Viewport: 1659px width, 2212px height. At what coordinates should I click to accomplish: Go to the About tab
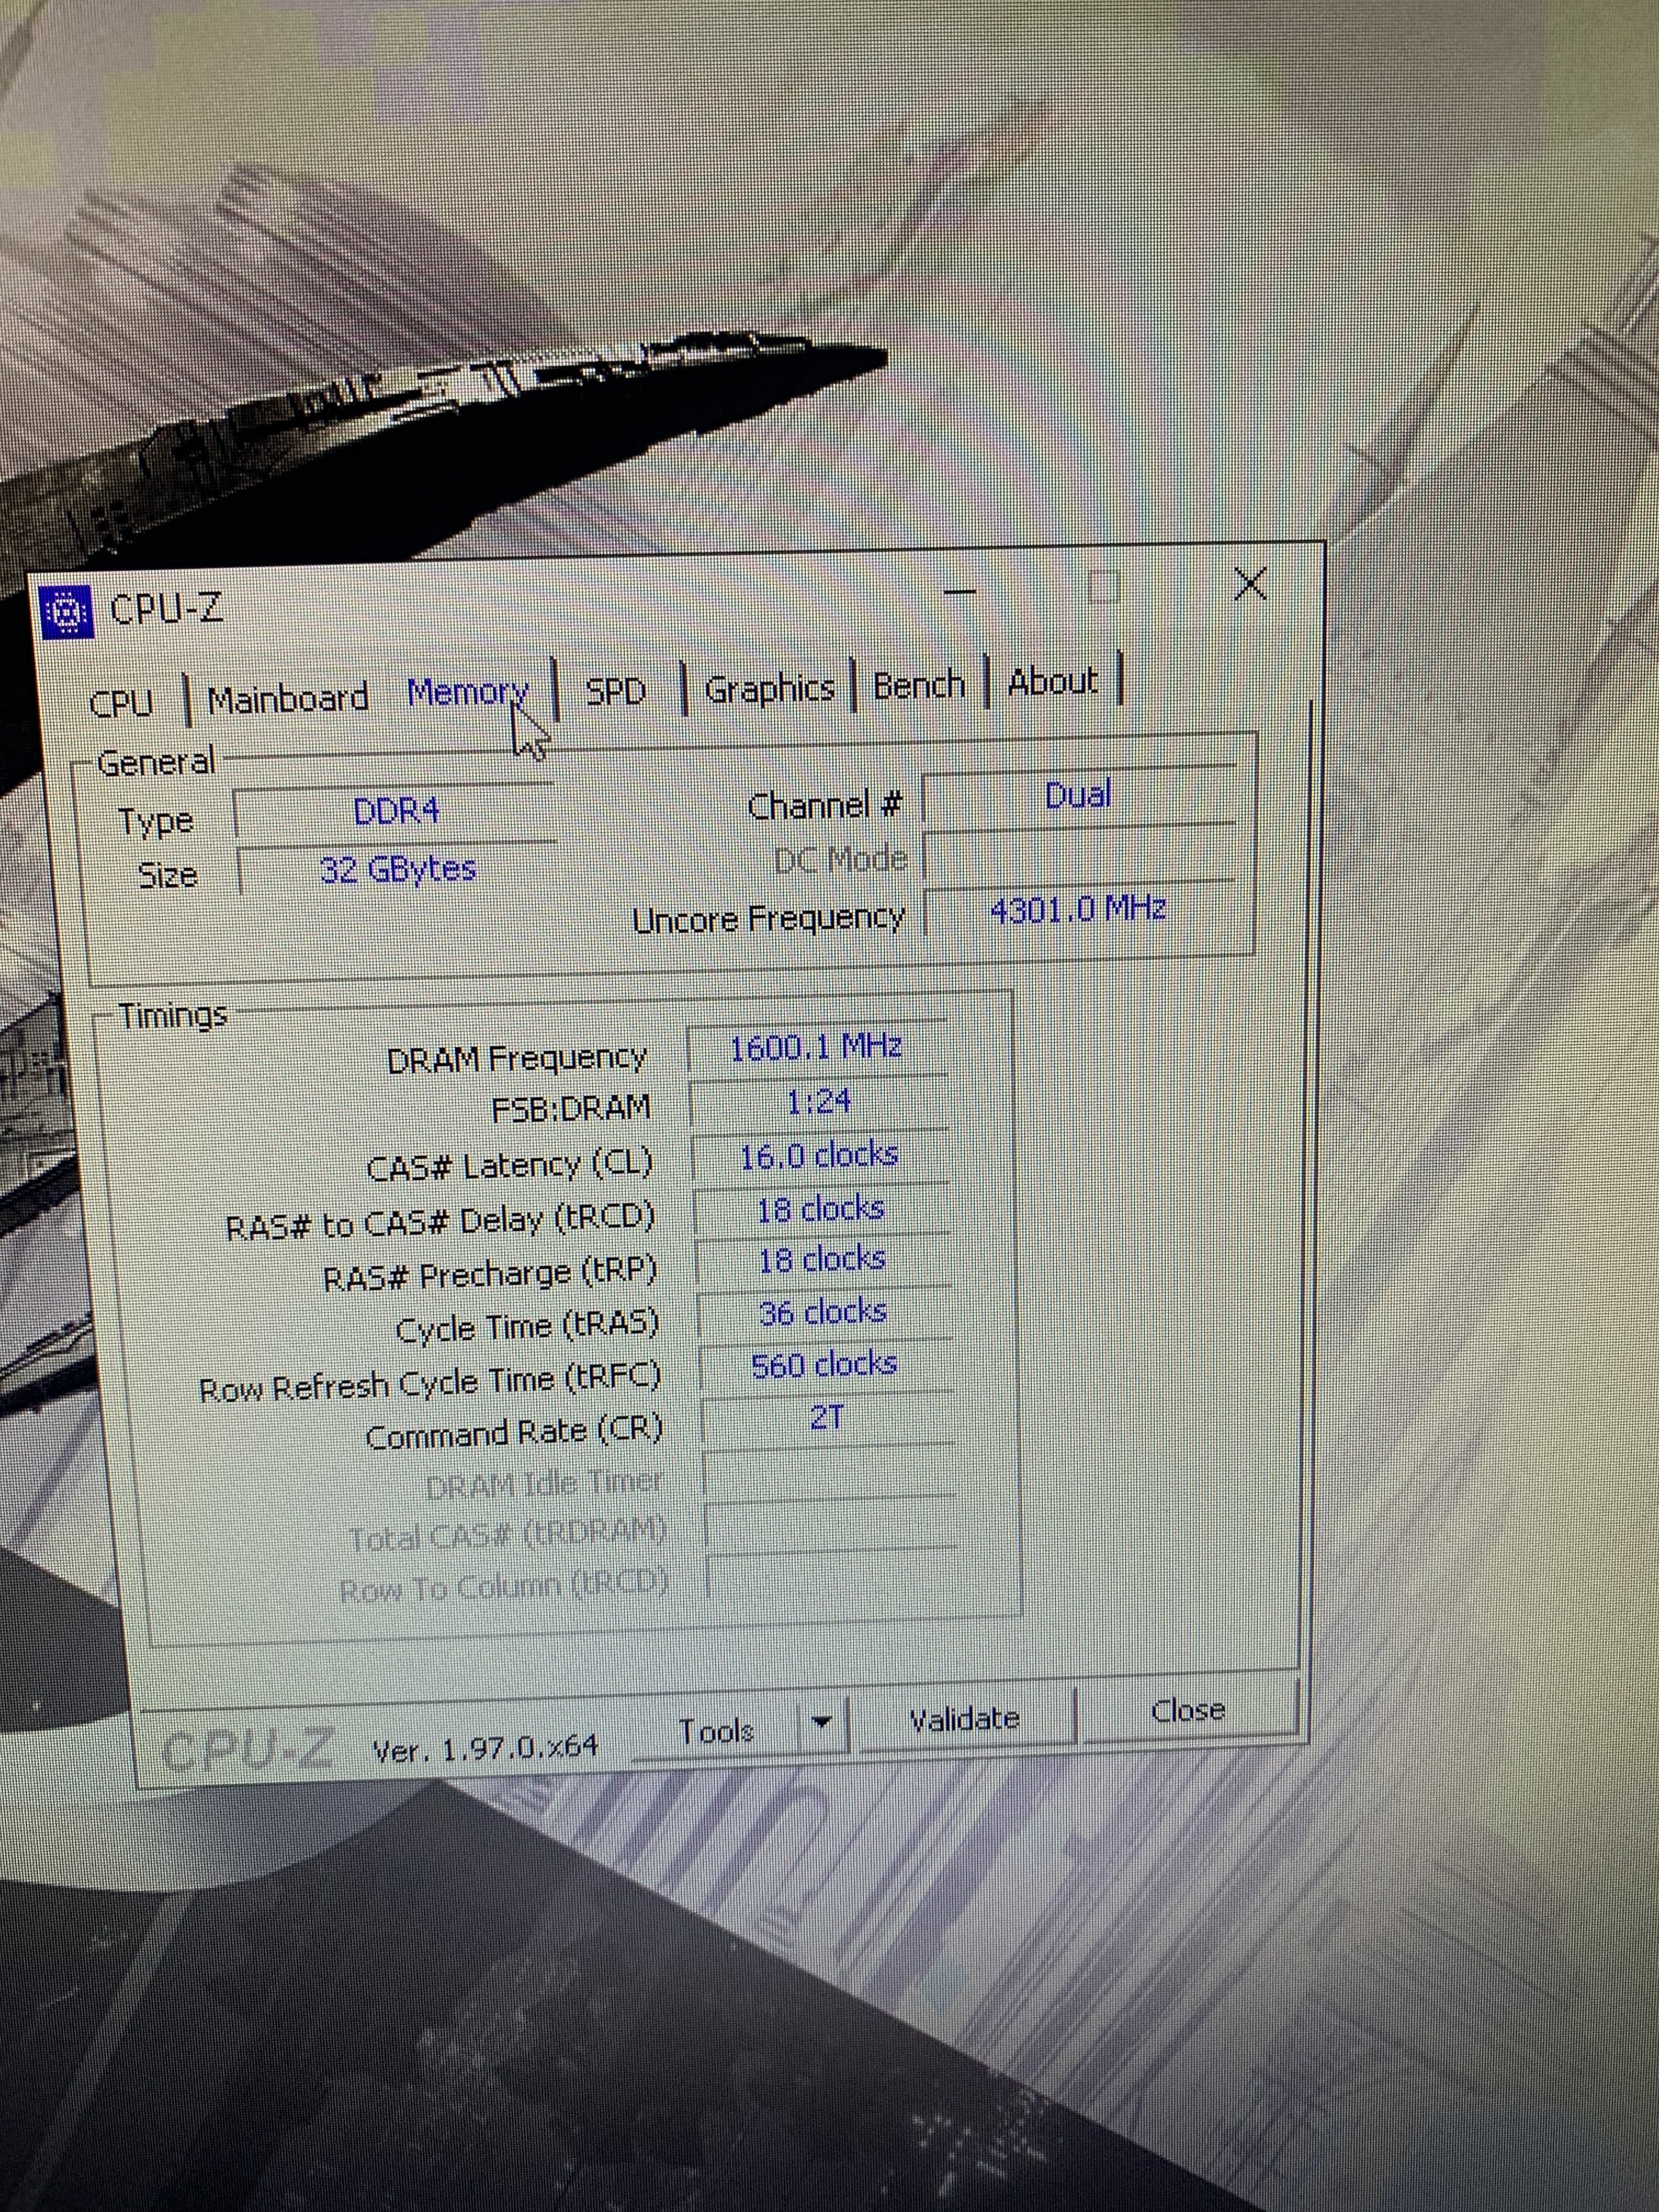(1053, 681)
